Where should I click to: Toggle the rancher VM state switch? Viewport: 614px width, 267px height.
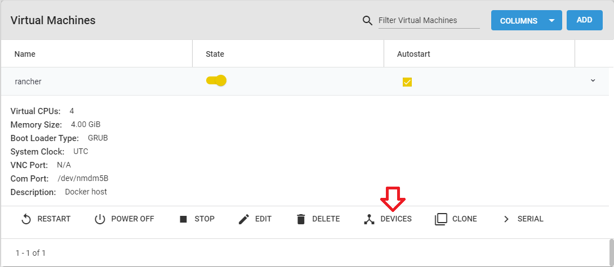tap(216, 81)
